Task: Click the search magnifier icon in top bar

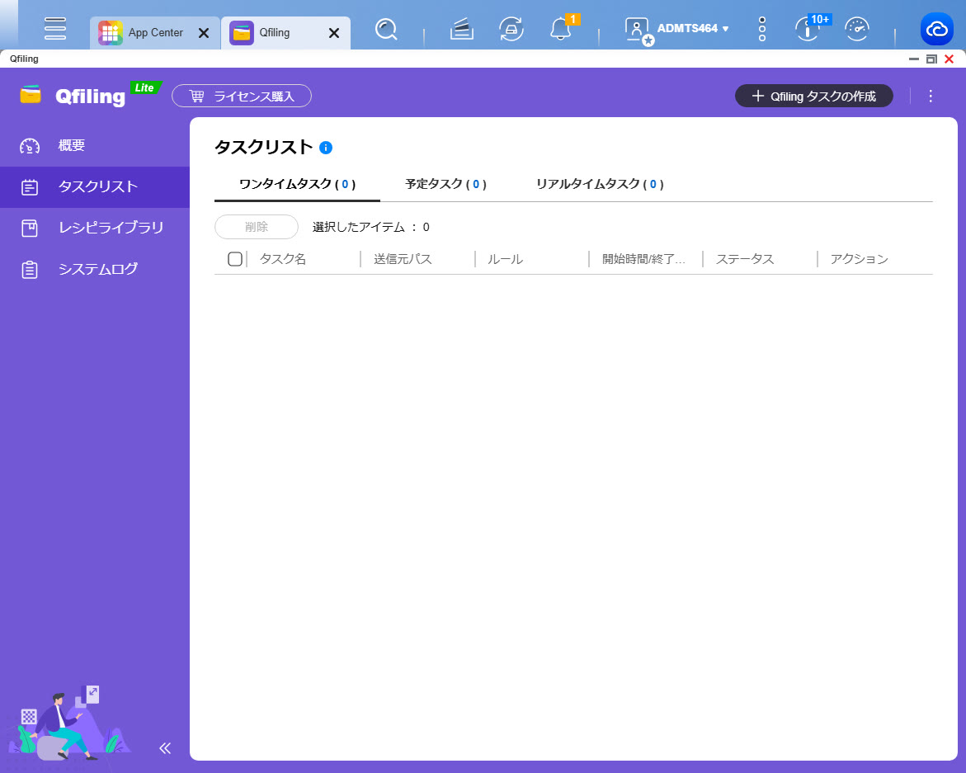Action: pyautogui.click(x=385, y=30)
